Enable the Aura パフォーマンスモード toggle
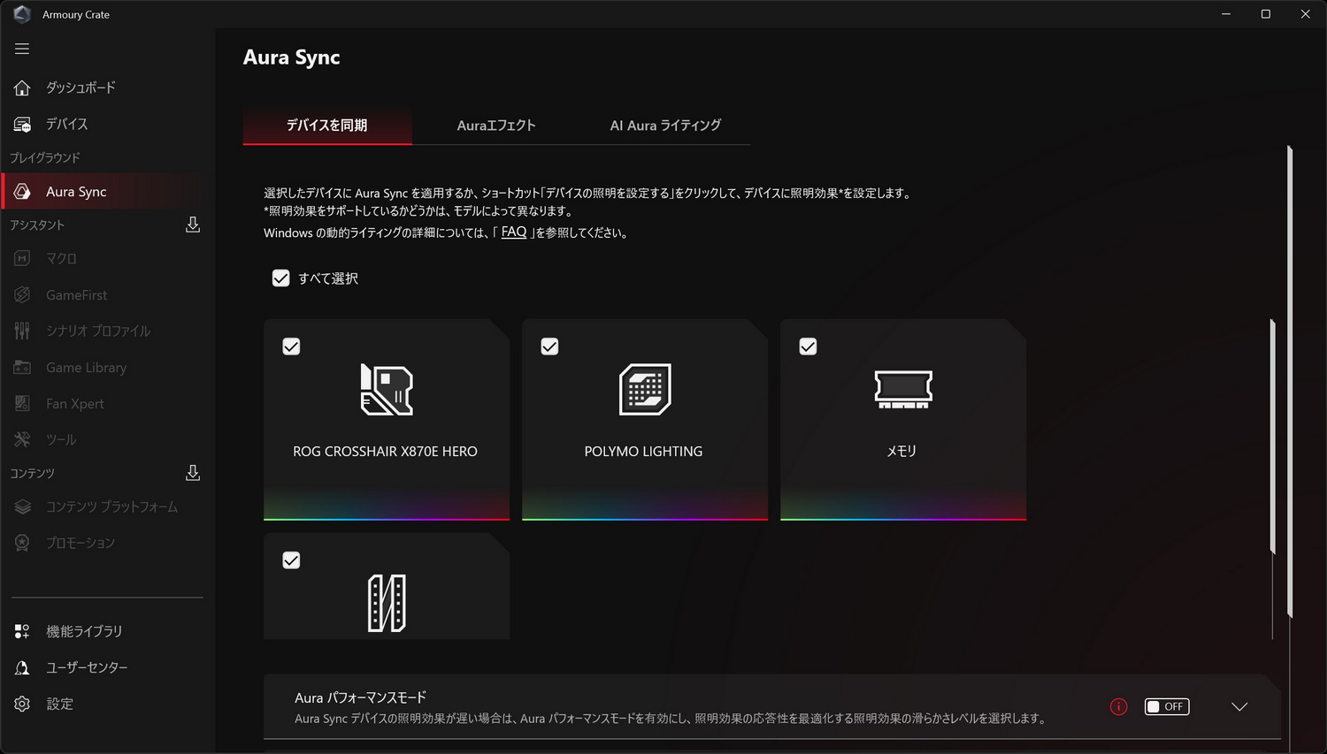The width and height of the screenshot is (1327, 754). tap(1166, 706)
